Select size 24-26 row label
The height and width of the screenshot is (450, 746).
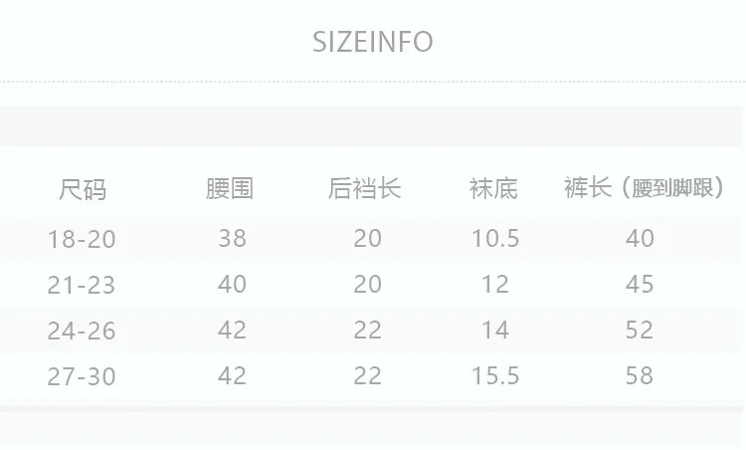coord(82,331)
